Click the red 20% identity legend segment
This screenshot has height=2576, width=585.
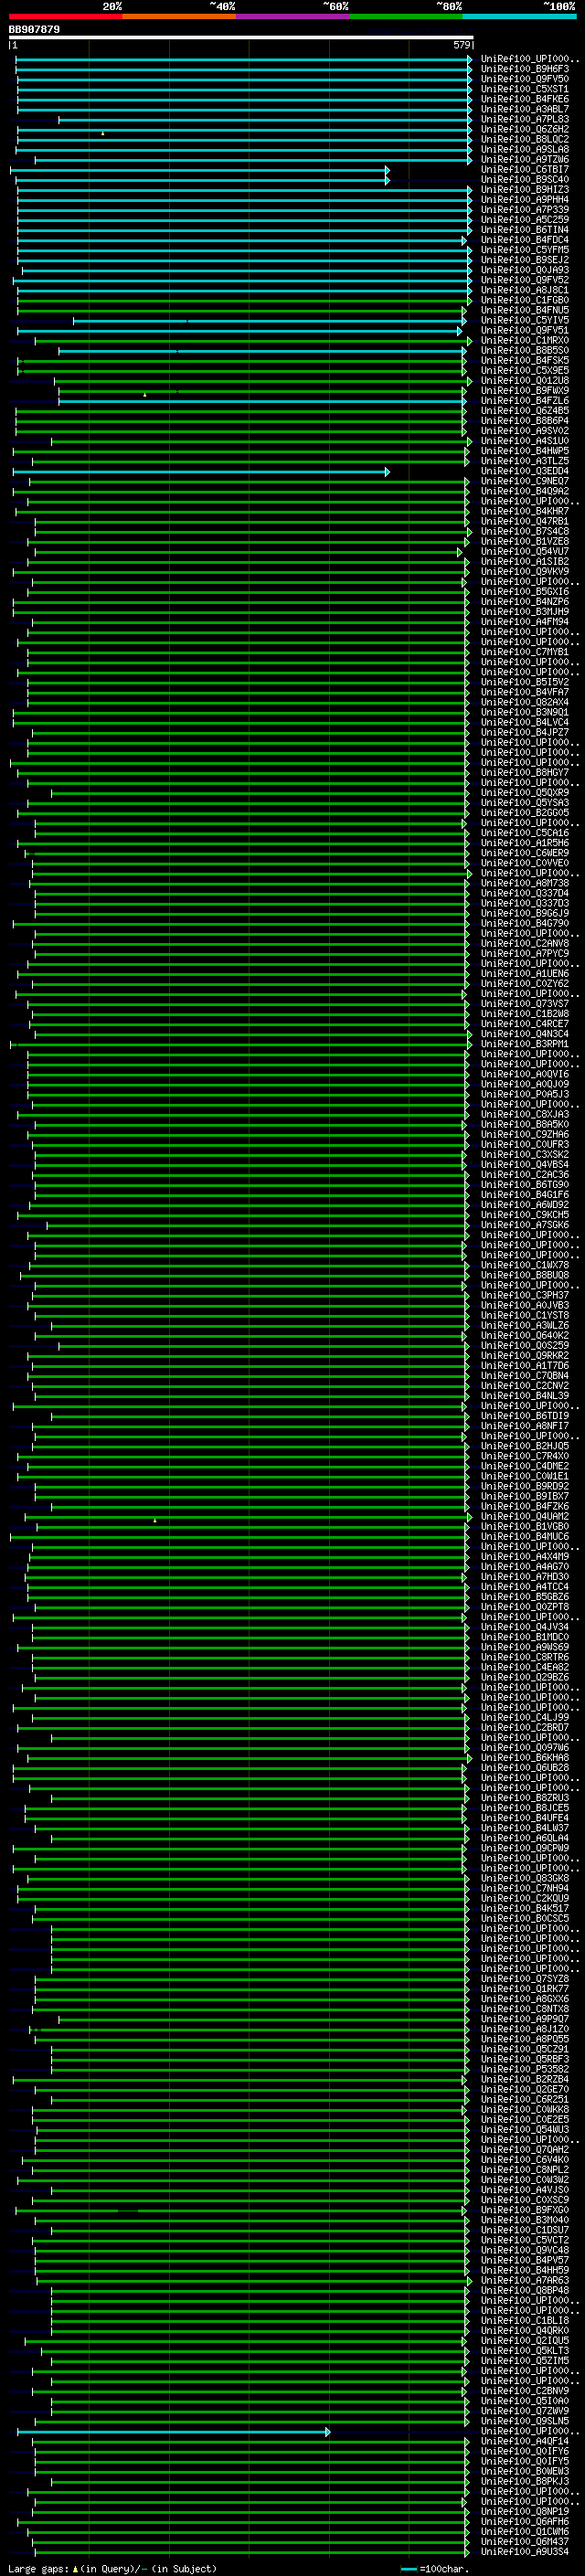65,16
